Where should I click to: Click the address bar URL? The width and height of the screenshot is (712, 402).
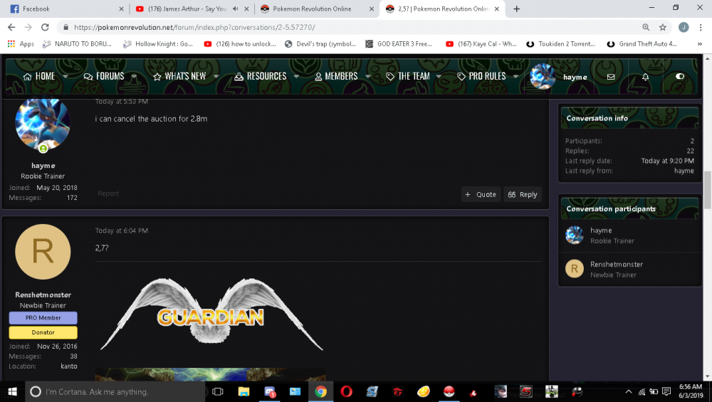tap(194, 27)
